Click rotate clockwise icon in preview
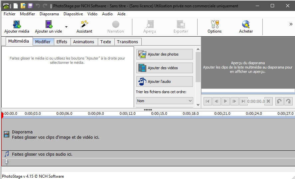Screen dimensions: 295x179 coord(288,101)
